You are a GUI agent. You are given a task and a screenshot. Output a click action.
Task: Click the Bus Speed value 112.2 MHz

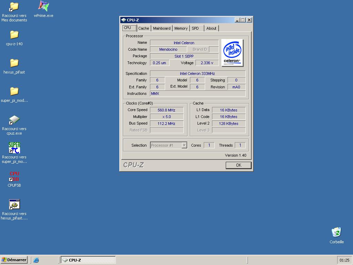(167, 124)
